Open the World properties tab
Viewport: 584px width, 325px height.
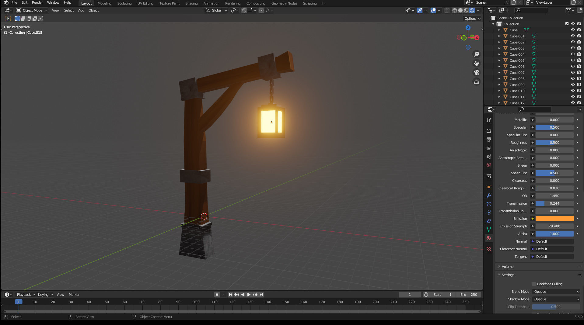coord(489,165)
